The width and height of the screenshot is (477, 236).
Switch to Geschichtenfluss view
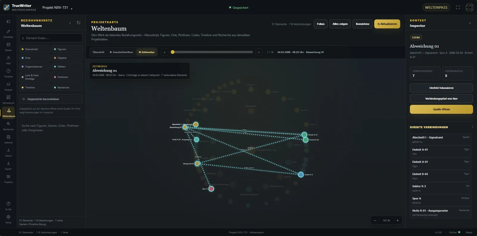(x=121, y=52)
